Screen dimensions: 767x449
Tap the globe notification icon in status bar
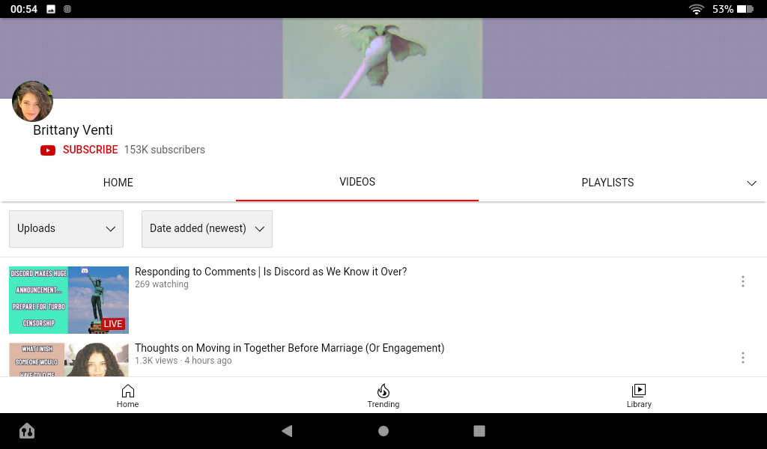67,9
